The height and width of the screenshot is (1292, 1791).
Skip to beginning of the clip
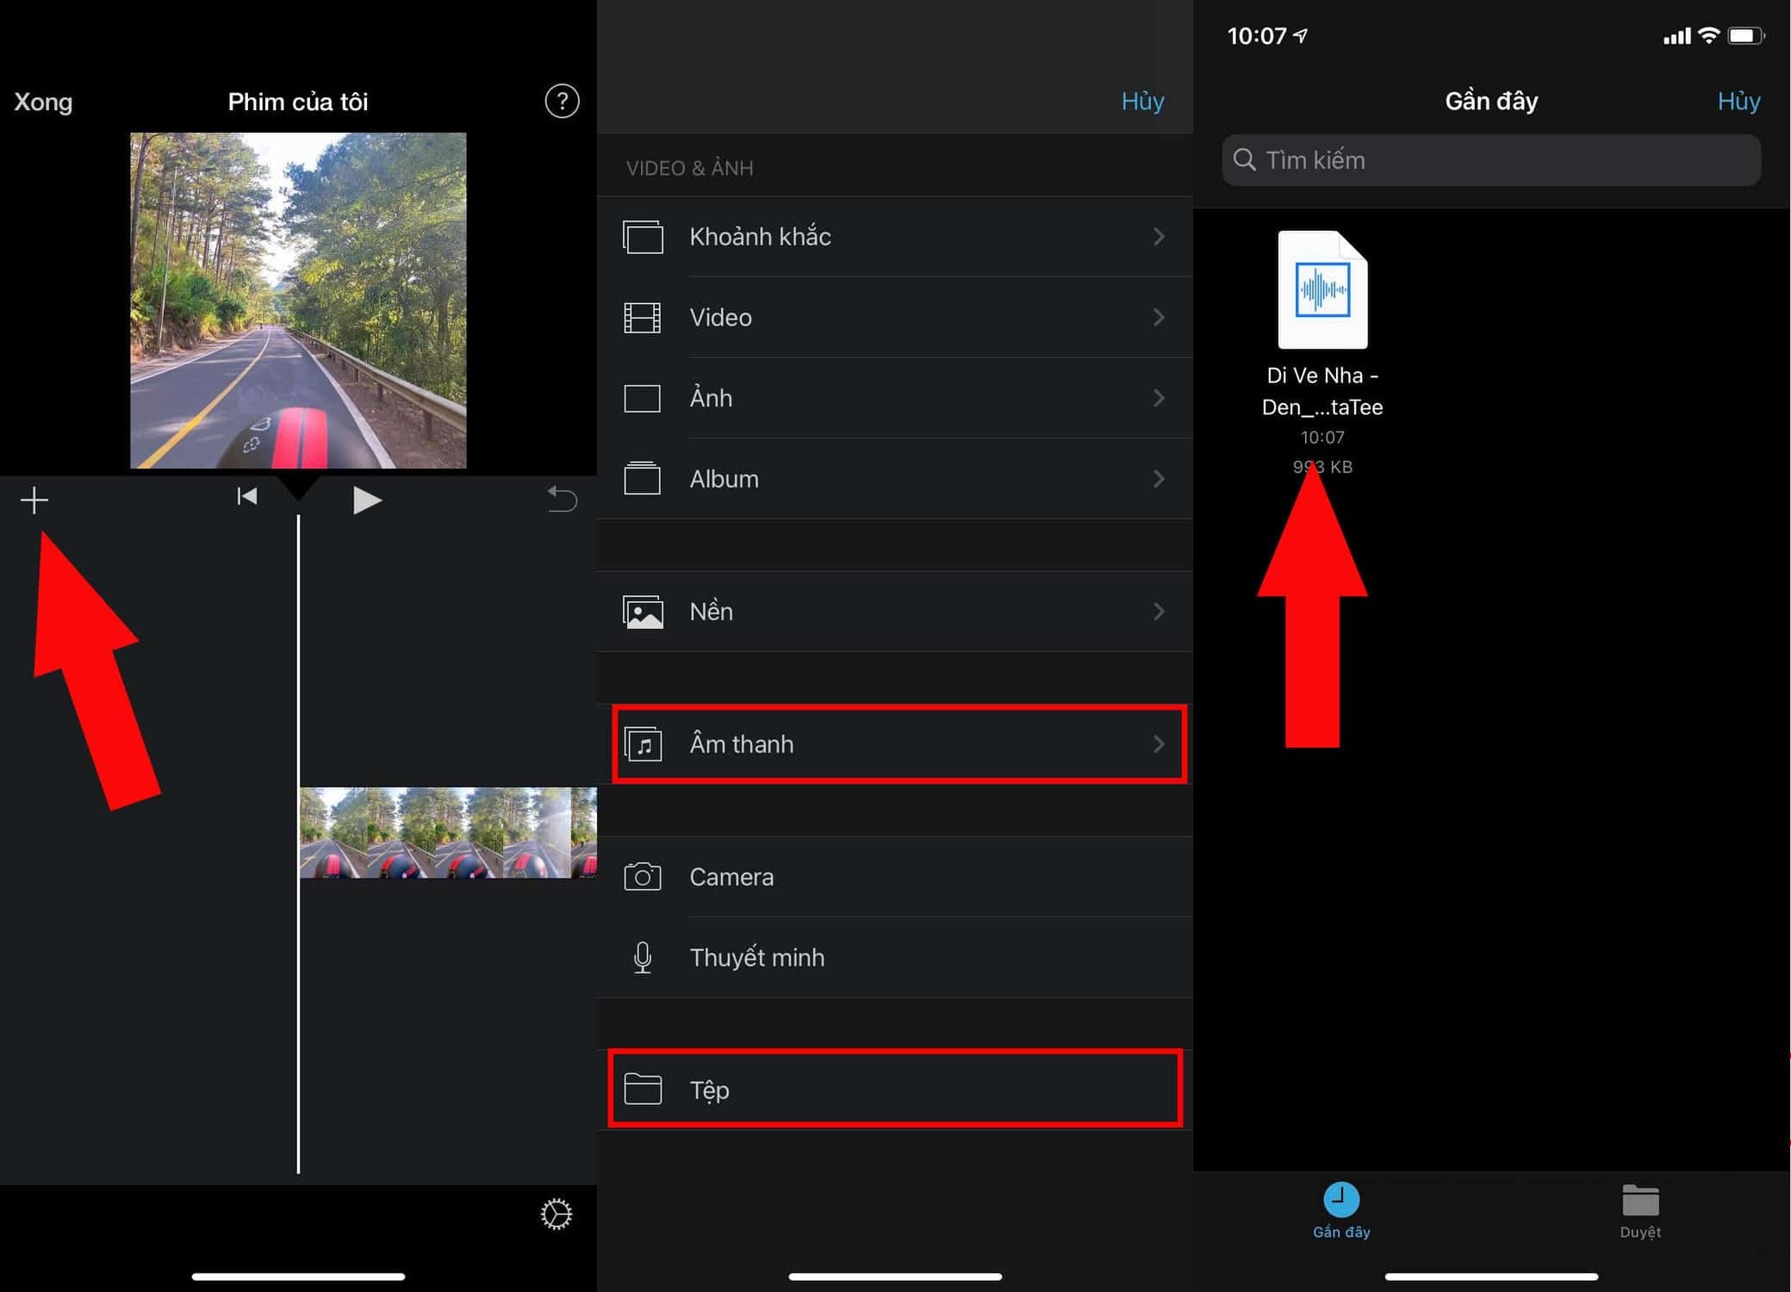[x=247, y=497]
